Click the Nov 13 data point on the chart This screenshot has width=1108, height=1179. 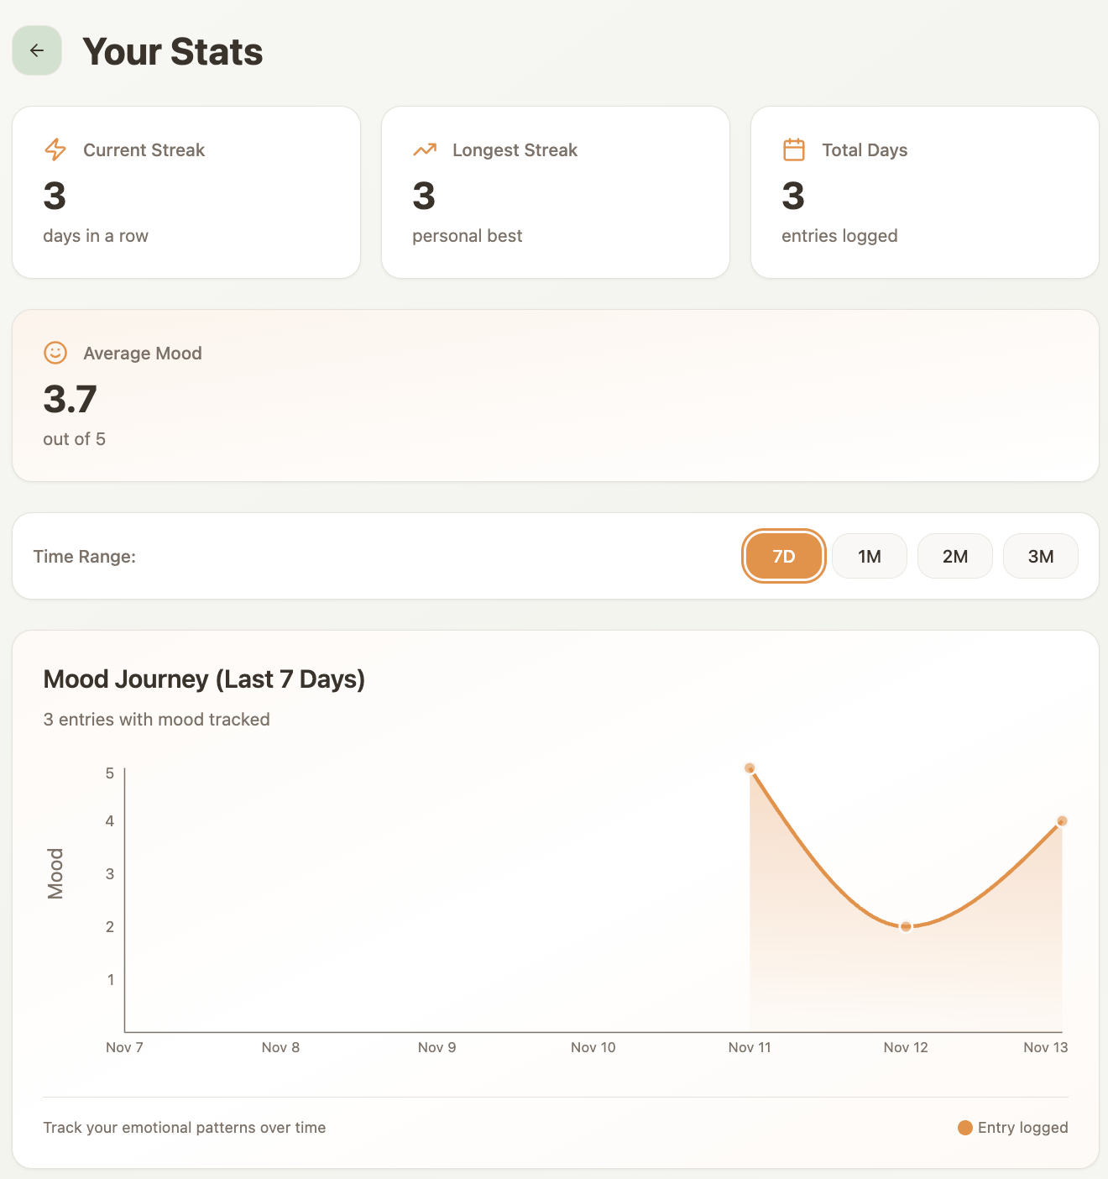point(1062,820)
